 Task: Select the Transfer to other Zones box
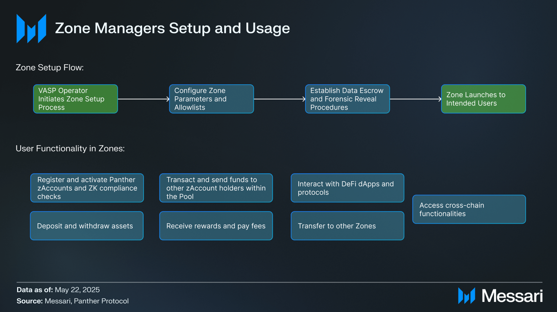point(347,226)
